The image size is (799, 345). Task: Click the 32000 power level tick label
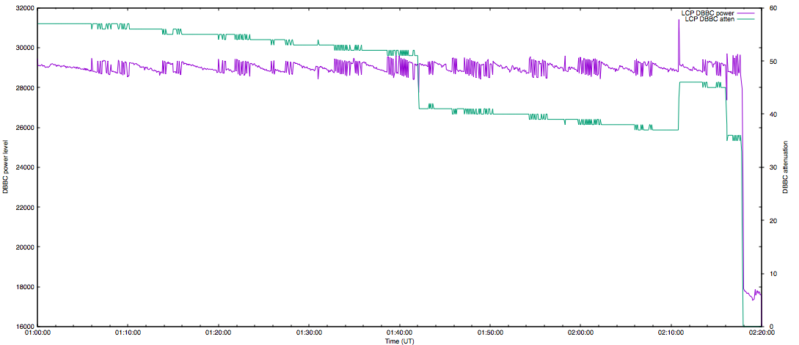coord(23,8)
